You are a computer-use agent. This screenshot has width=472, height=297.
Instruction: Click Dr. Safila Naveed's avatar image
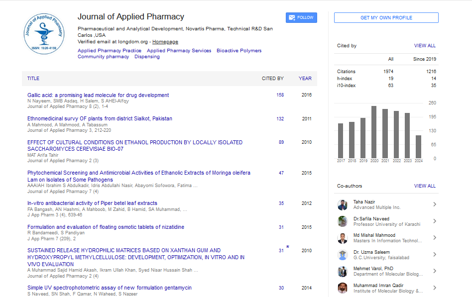point(343,221)
